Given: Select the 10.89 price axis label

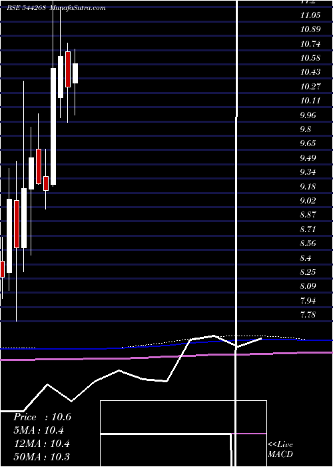Looking at the screenshot, I should click(x=310, y=29).
